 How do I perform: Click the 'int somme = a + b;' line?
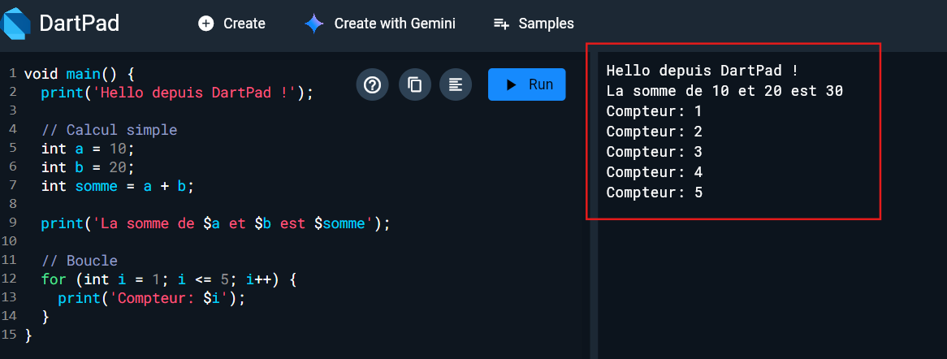118,186
